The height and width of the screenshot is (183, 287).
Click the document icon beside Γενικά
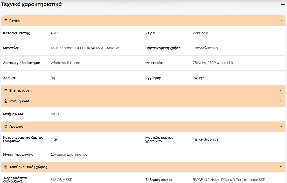coord(6,20)
